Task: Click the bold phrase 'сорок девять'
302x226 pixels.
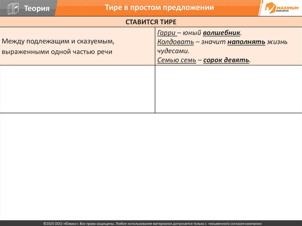Action: point(226,60)
